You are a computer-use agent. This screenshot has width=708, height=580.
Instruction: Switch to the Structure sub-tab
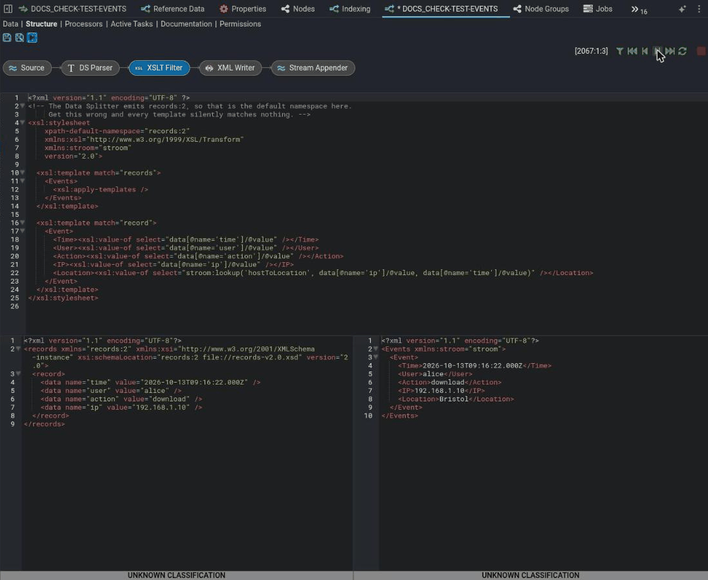click(41, 24)
